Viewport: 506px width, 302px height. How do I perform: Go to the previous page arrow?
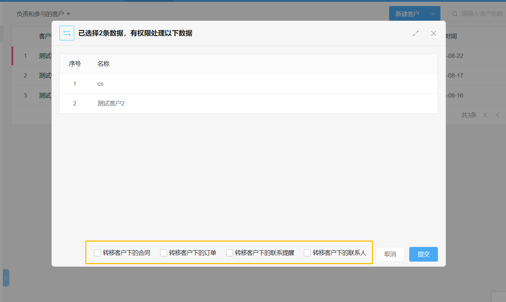[498, 115]
